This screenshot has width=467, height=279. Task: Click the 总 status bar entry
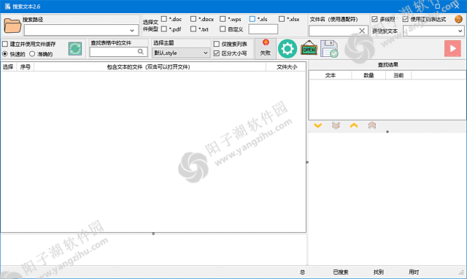[302, 272]
